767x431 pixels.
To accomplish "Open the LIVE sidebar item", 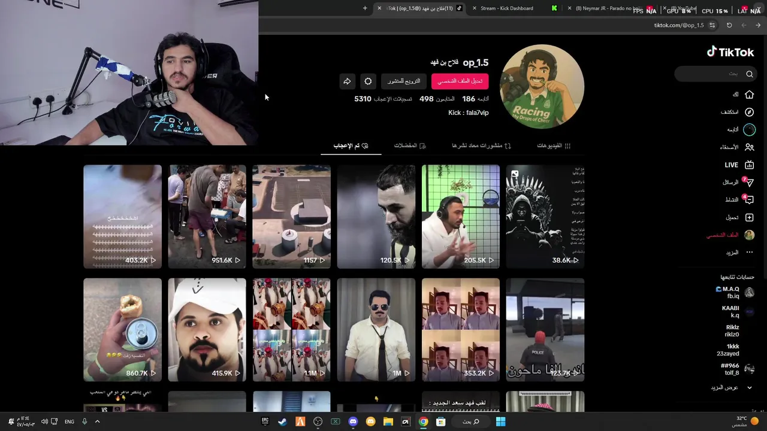I will pyautogui.click(x=739, y=165).
